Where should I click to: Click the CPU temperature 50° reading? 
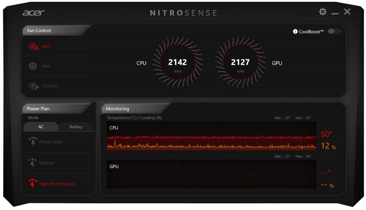point(327,134)
